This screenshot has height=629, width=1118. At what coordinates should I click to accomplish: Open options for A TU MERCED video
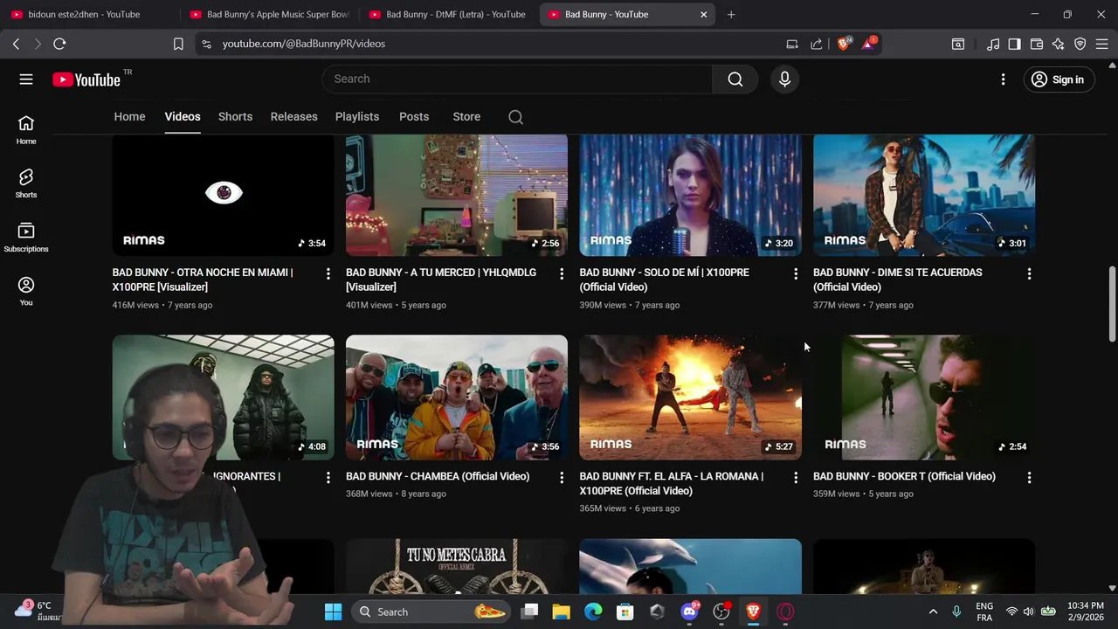tap(562, 273)
